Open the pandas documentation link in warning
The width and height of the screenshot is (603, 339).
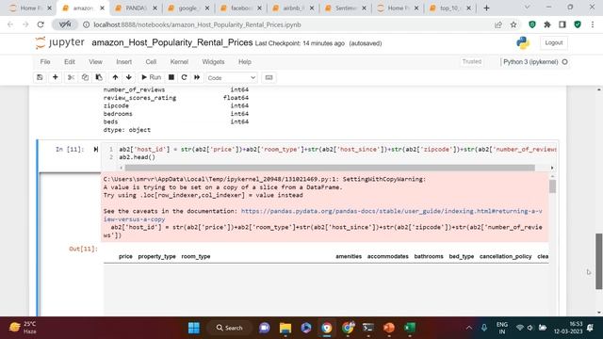[322, 215]
